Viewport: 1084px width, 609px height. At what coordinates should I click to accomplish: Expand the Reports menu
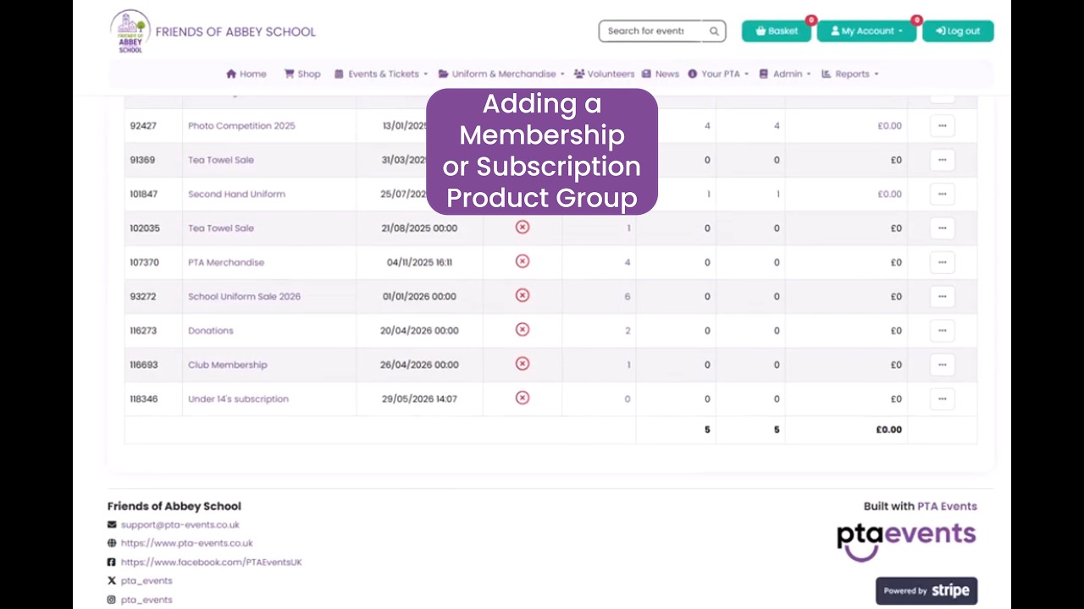849,74
